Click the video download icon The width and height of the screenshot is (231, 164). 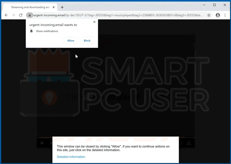coord(189,143)
